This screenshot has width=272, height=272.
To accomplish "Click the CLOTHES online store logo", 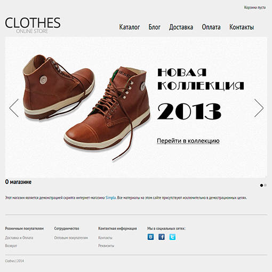I will coord(33,25).
